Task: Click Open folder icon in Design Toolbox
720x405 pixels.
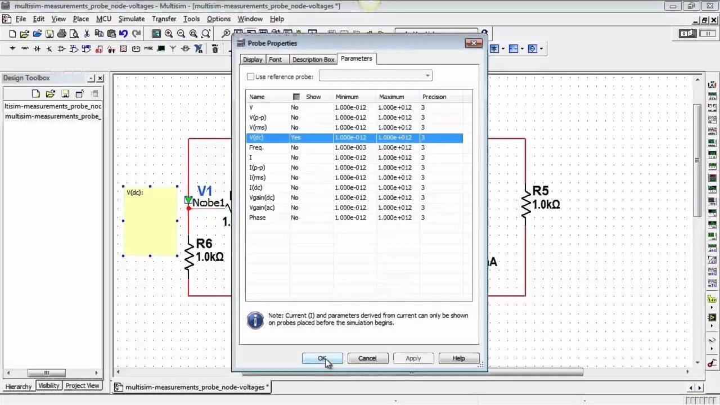Action: (x=50, y=93)
